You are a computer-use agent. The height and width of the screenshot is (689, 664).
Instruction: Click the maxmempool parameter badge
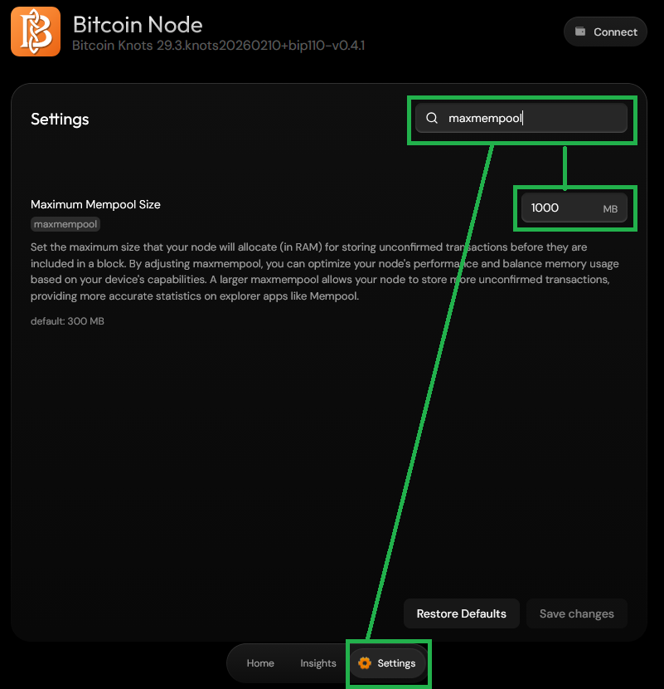coord(65,223)
